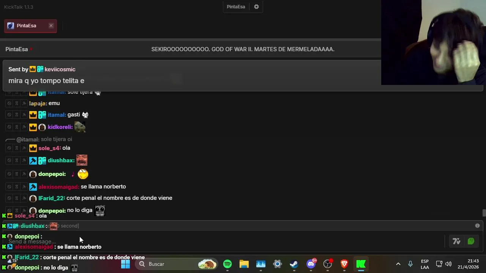The image size is (486, 273).
Task: Open 7TV emote picker
Action: click(456, 241)
